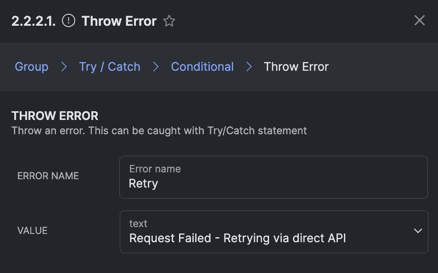Image resolution: width=438 pixels, height=273 pixels.
Task: Go to the Try / Catch breadcrumb
Action: [x=109, y=67]
